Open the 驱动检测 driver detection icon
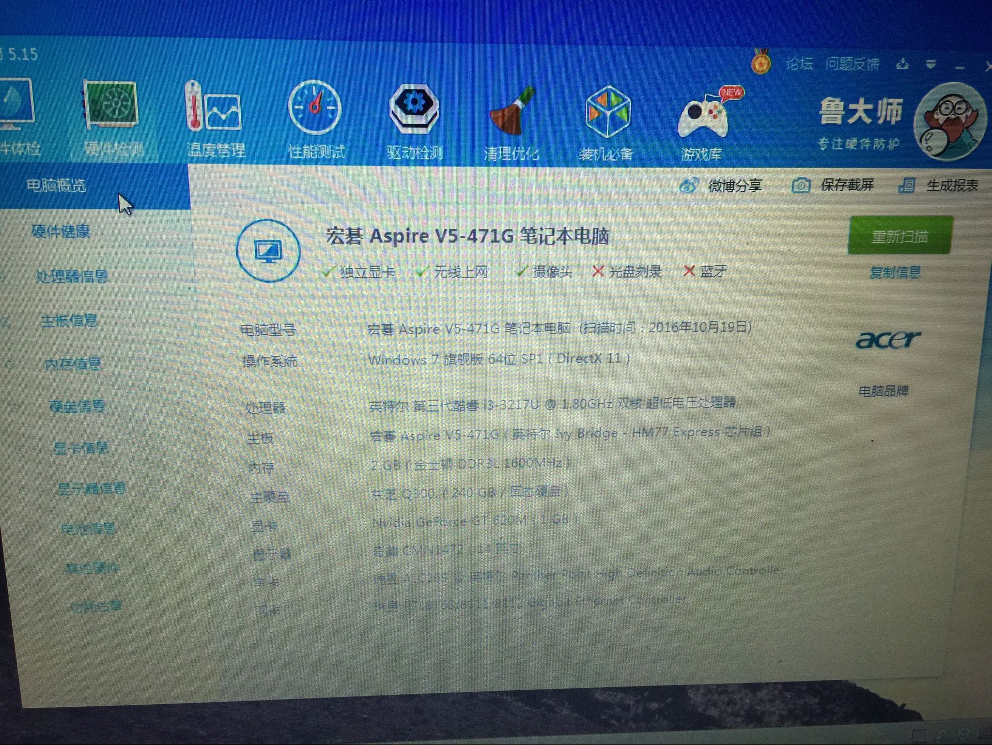992x745 pixels. click(x=414, y=121)
